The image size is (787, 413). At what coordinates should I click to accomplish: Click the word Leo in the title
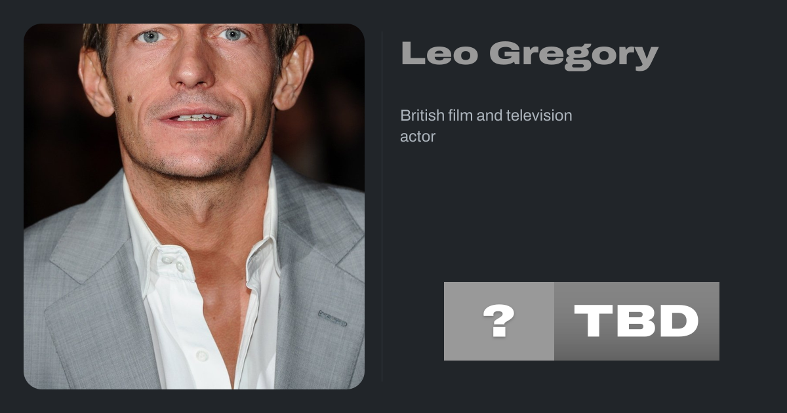tap(439, 53)
